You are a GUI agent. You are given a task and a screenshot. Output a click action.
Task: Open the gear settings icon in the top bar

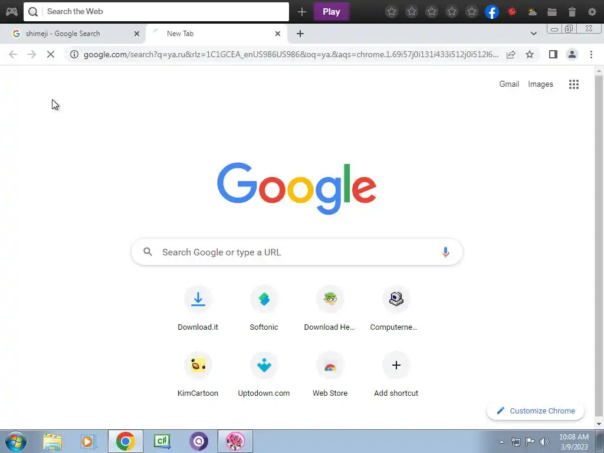(x=592, y=12)
